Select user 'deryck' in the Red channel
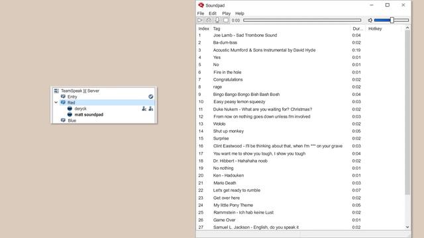This screenshot has width=424, height=238. click(x=81, y=108)
